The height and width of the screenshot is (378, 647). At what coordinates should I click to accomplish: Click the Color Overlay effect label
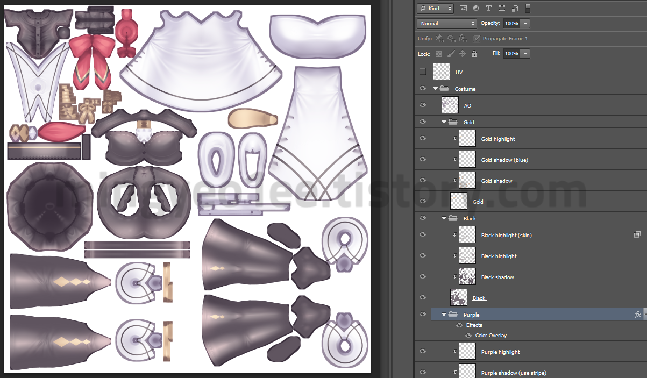tap(490, 335)
